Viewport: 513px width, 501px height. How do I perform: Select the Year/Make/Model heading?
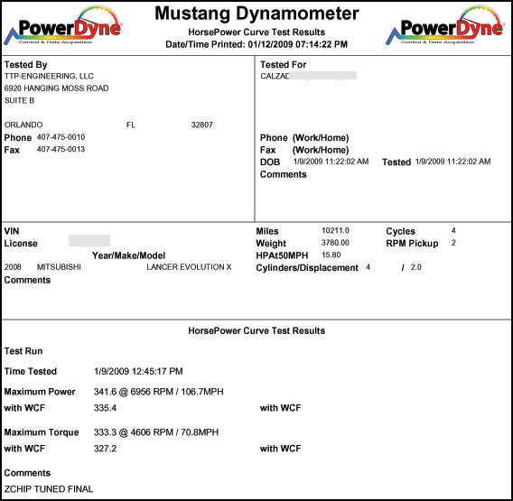point(128,255)
